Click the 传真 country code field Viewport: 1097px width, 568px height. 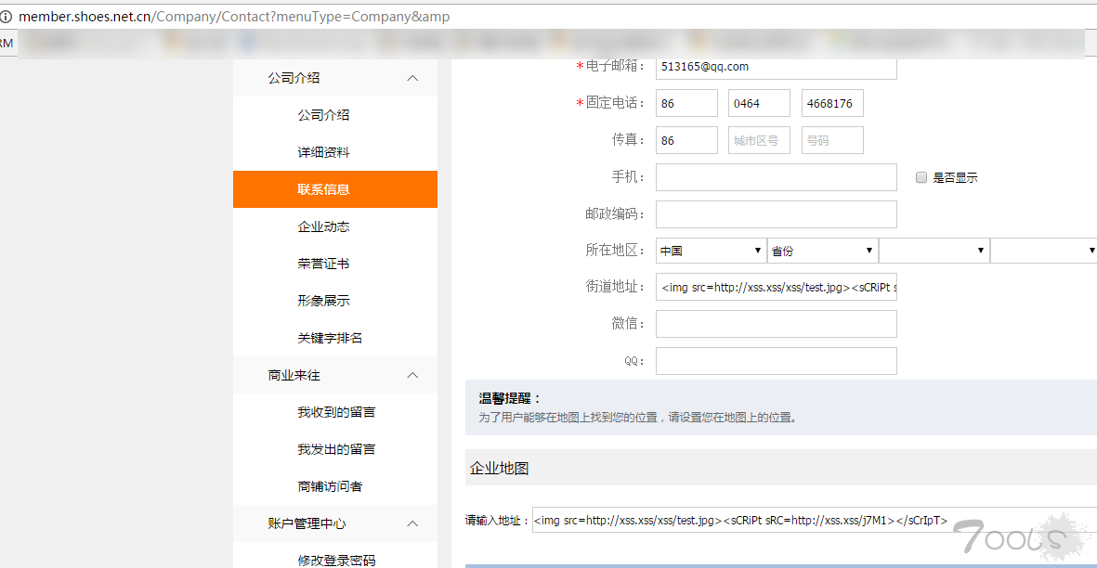pyautogui.click(x=686, y=140)
